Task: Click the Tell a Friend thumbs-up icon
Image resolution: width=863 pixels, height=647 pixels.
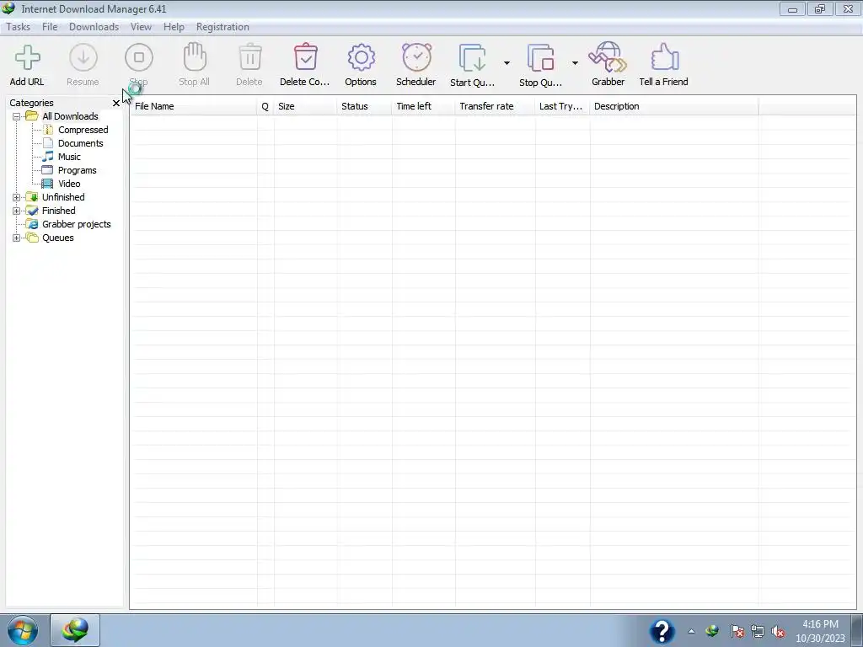Action: pyautogui.click(x=664, y=57)
